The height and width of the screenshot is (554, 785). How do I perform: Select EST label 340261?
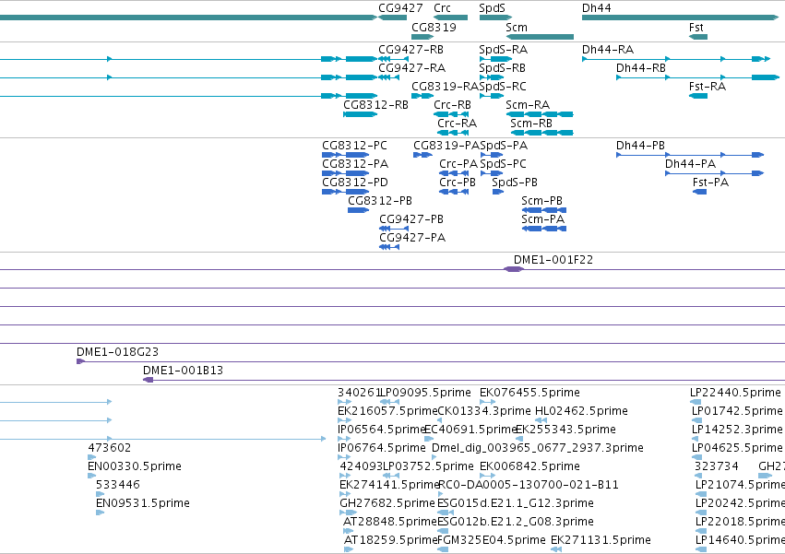[x=359, y=393]
